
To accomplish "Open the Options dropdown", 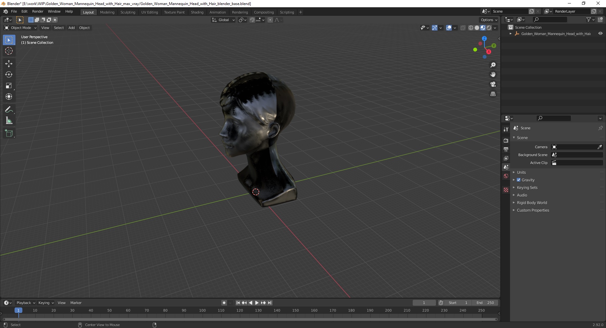I will [x=489, y=20].
